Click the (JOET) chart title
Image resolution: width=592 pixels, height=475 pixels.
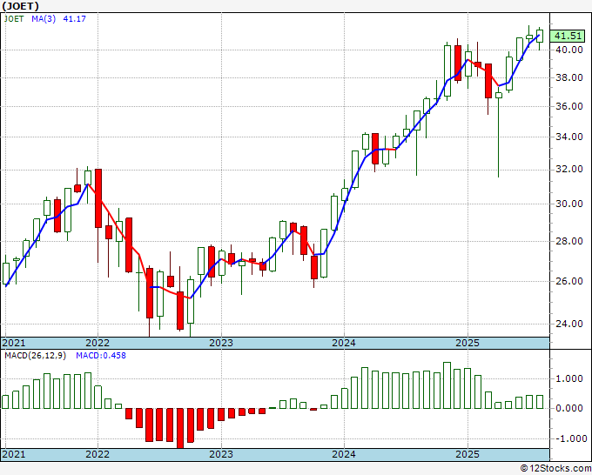click(20, 6)
